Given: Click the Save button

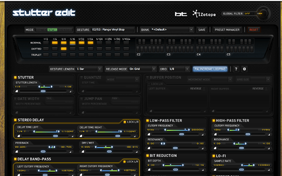Looking at the screenshot, I should pyautogui.click(x=202, y=30).
